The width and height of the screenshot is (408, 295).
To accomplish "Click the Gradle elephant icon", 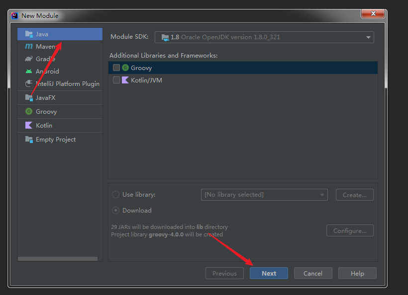I will tap(29, 59).
